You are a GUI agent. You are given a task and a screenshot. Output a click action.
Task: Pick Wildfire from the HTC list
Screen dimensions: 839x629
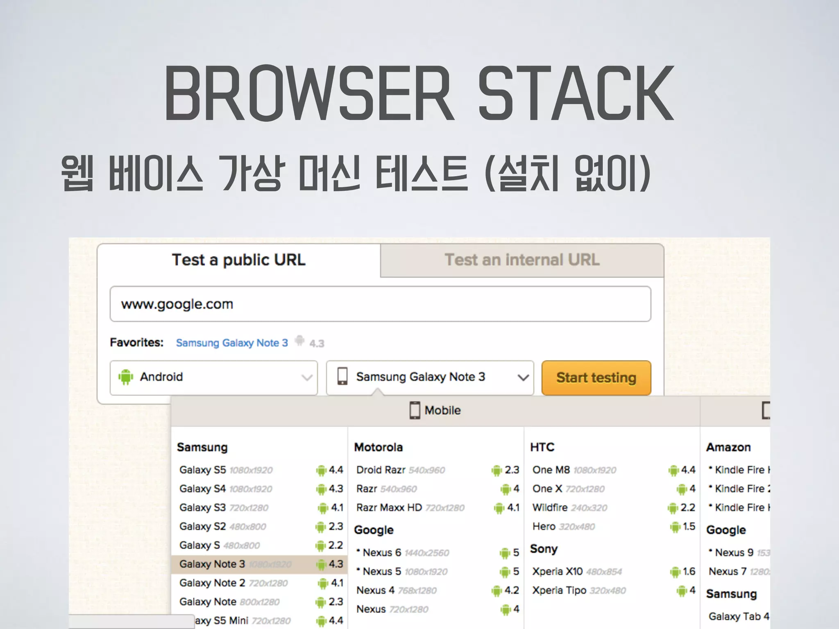pos(550,507)
